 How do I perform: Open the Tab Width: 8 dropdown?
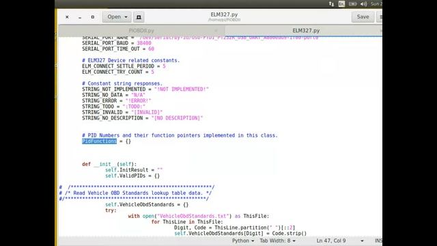(278, 241)
